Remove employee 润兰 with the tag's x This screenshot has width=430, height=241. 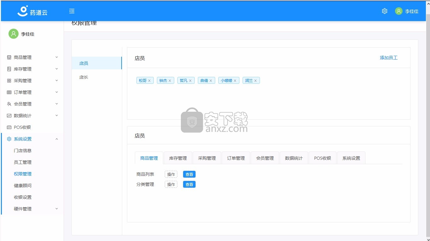(x=255, y=81)
